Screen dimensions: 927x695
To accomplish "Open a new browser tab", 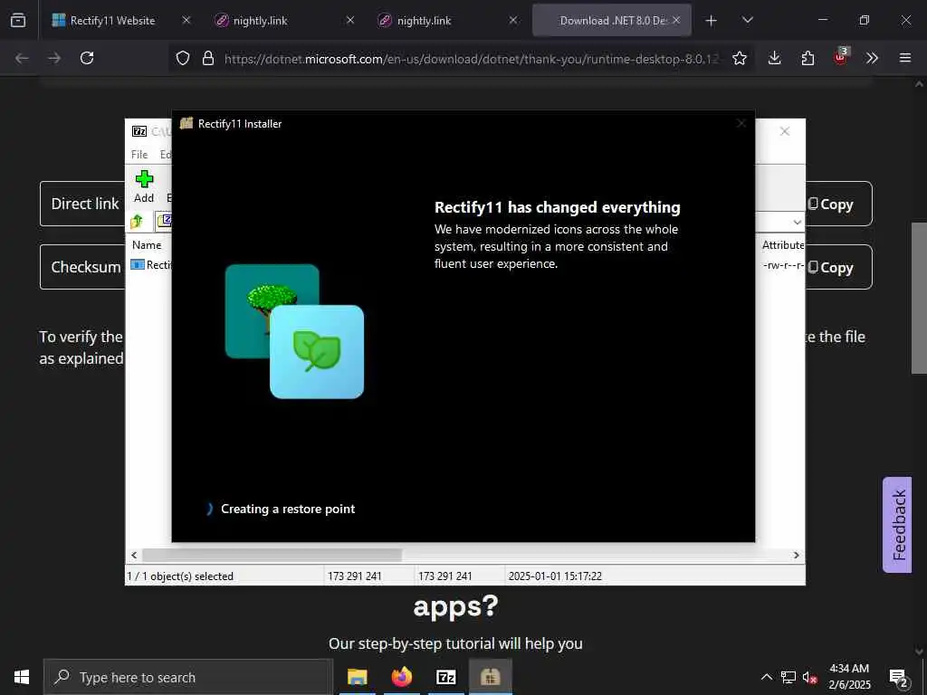I will [x=712, y=21].
